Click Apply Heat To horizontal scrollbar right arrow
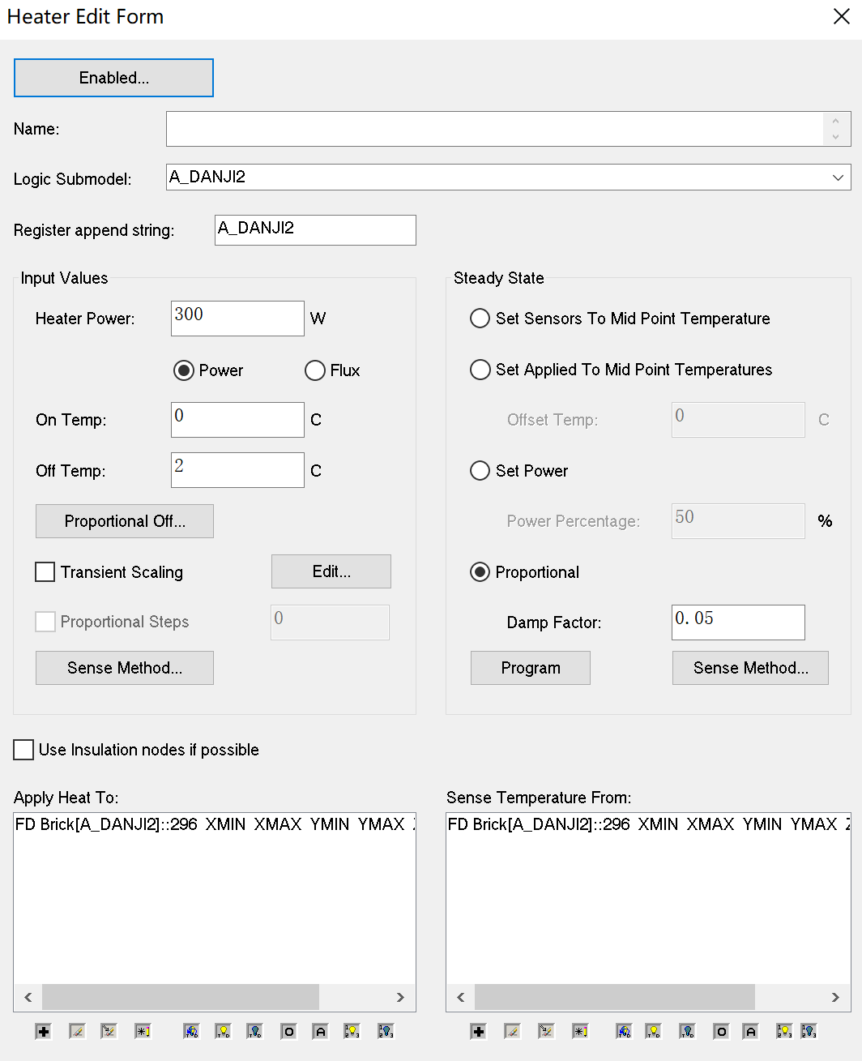Viewport: 862px width, 1061px height. pos(400,997)
